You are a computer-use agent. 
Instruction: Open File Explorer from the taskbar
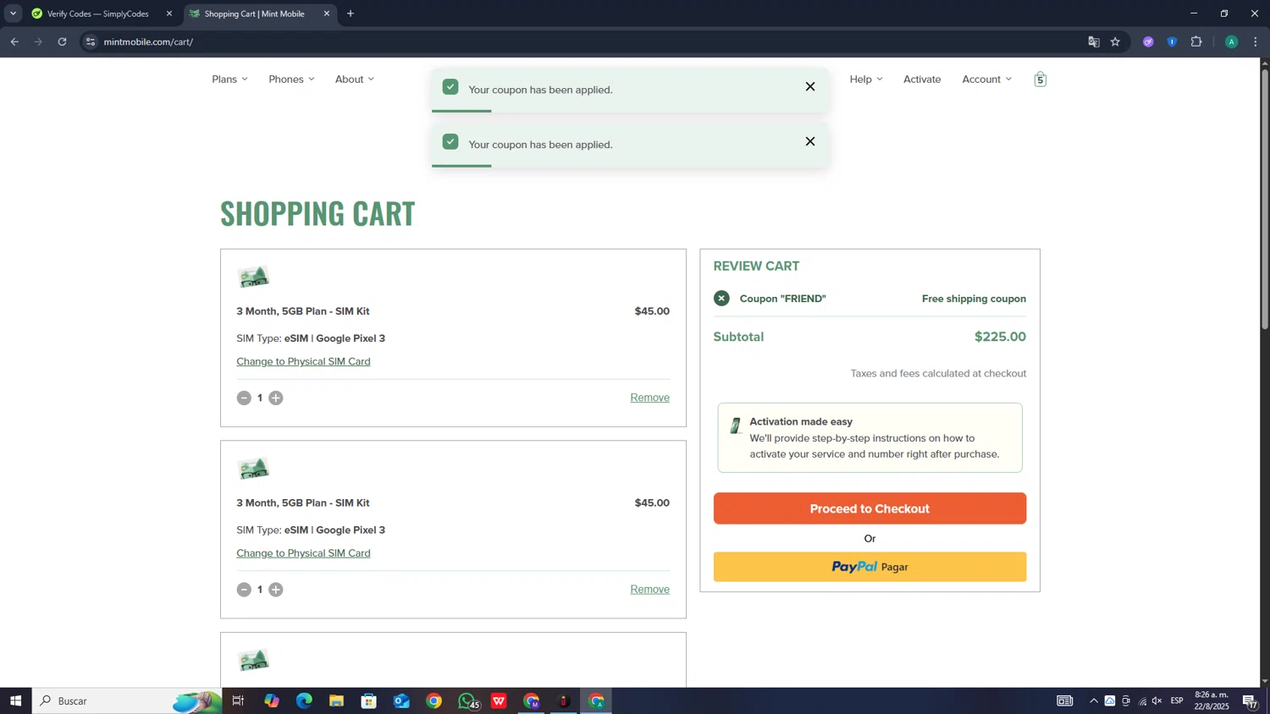[x=336, y=700]
